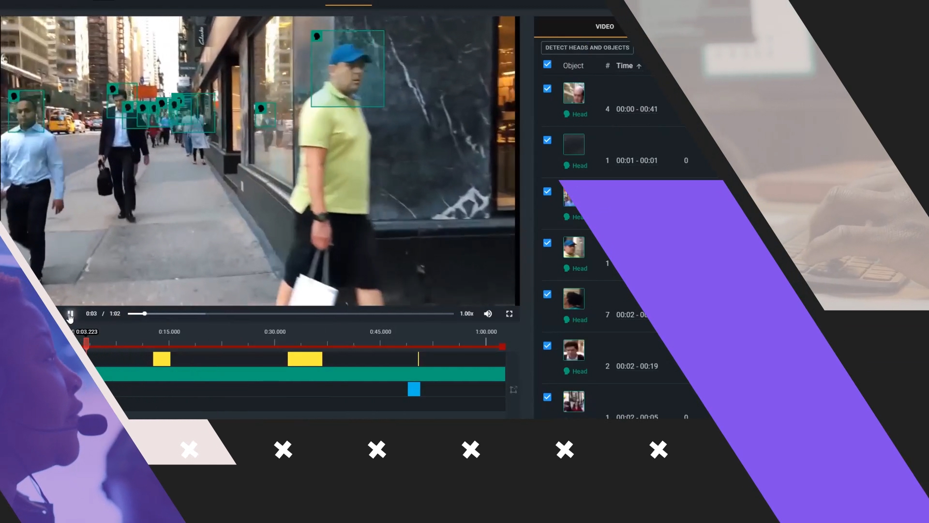Click the last white X icon in bottom row
The width and height of the screenshot is (929, 523).
click(x=658, y=450)
